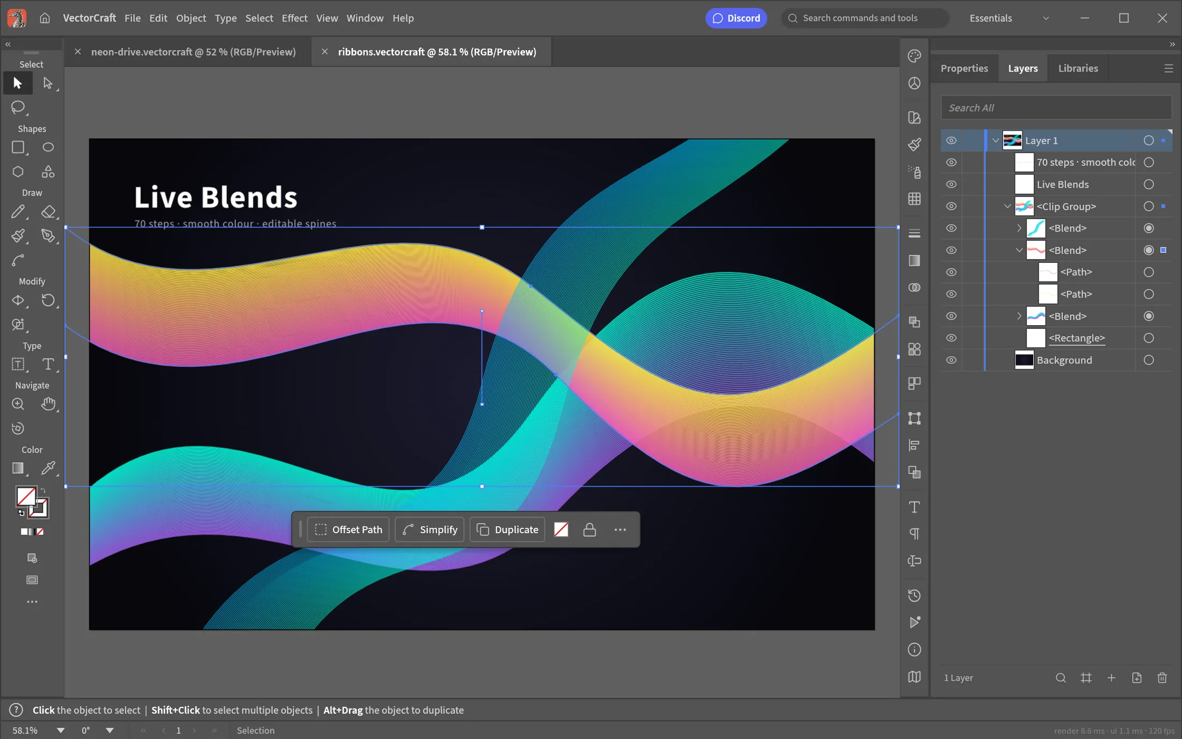This screenshot has height=739, width=1182.
Task: Click the Duplicate button
Action: [x=507, y=530]
